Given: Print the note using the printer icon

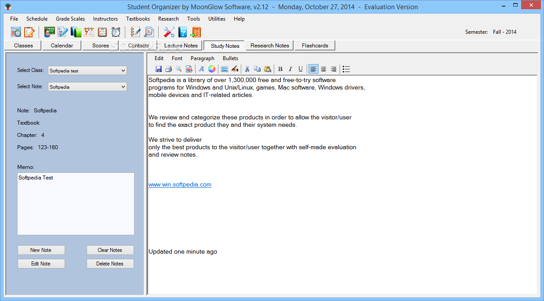Looking at the screenshot, I should pos(168,69).
